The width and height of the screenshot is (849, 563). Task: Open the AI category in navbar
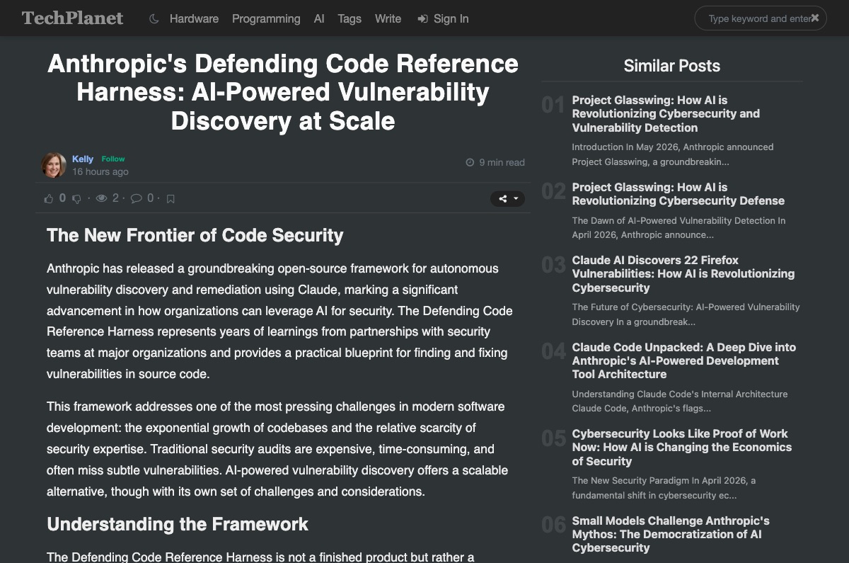click(319, 19)
